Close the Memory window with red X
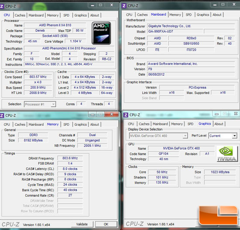Image resolution: width=240 pixels, height=230 pixels. pyautogui.click(x=112, y=114)
